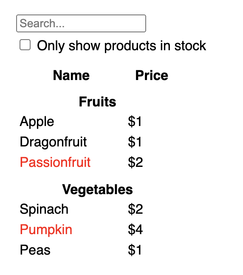Click the Vegetables category heading

tap(98, 189)
